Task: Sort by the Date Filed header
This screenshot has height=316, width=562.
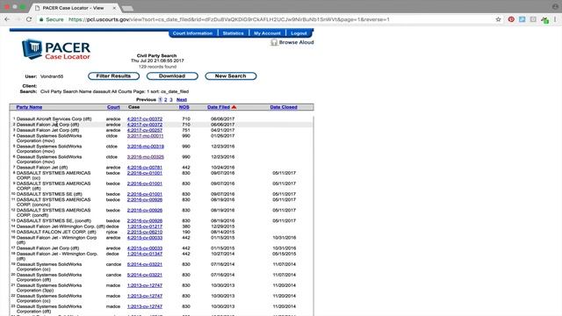Action: pos(219,107)
